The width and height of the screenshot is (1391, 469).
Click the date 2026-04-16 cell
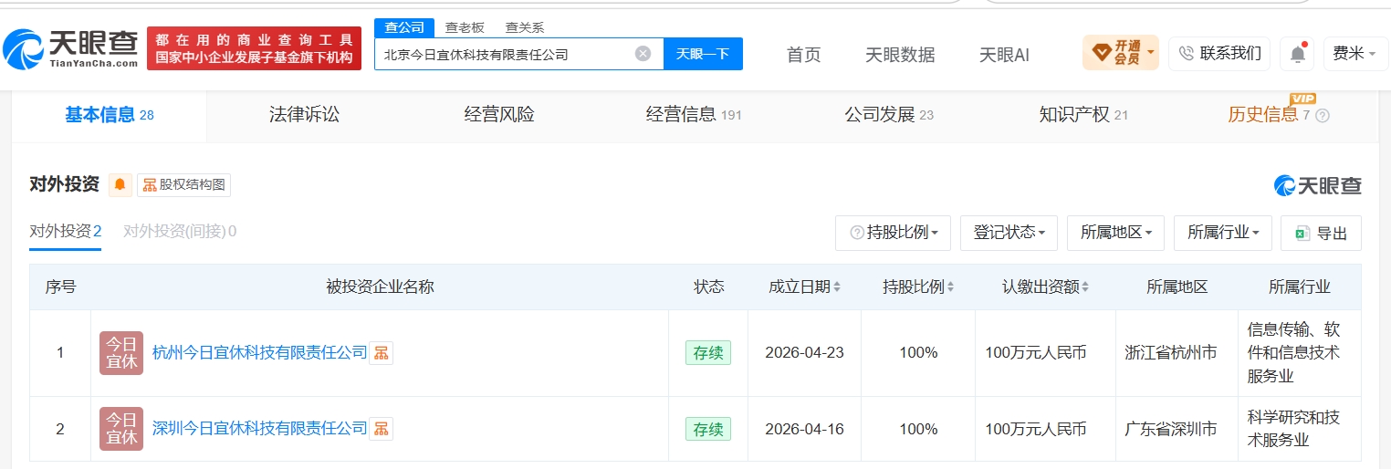[x=804, y=429]
